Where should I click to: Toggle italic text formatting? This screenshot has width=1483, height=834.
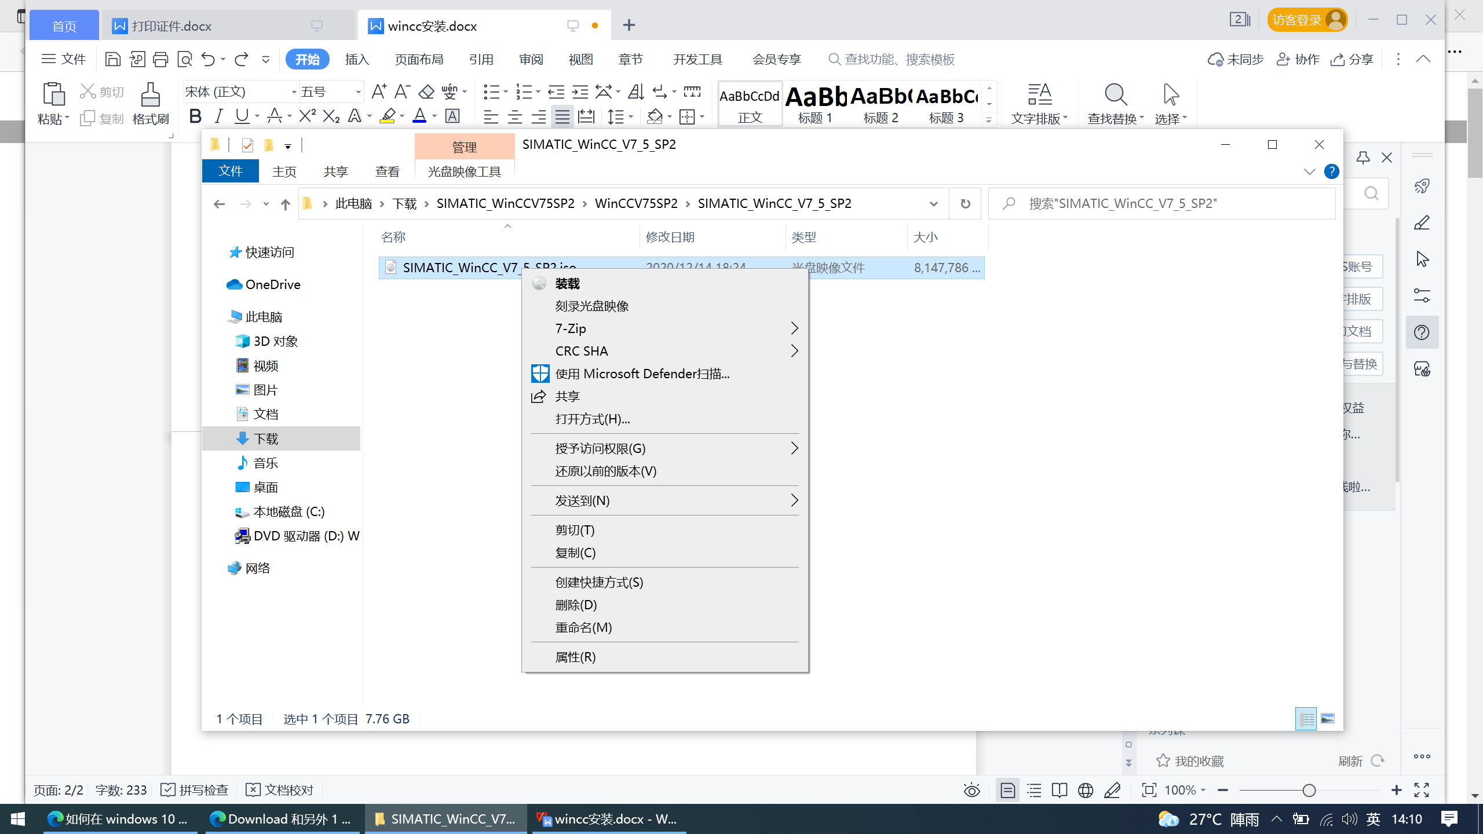click(x=218, y=116)
